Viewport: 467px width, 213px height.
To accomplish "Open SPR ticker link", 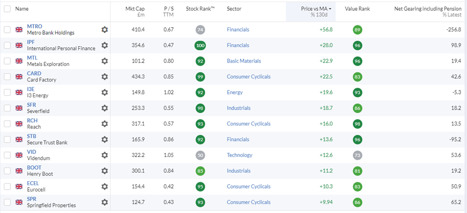I will tap(32, 199).
